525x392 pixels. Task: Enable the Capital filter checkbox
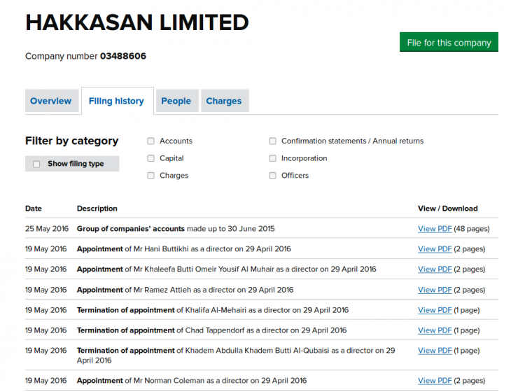[x=150, y=158]
